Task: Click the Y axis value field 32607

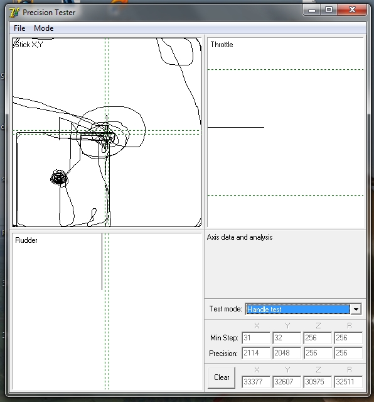Action: (287, 382)
